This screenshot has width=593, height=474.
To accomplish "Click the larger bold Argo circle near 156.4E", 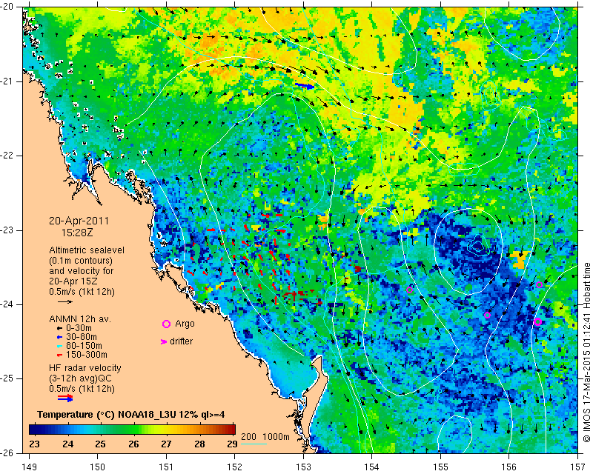I will pyautogui.click(x=538, y=321).
